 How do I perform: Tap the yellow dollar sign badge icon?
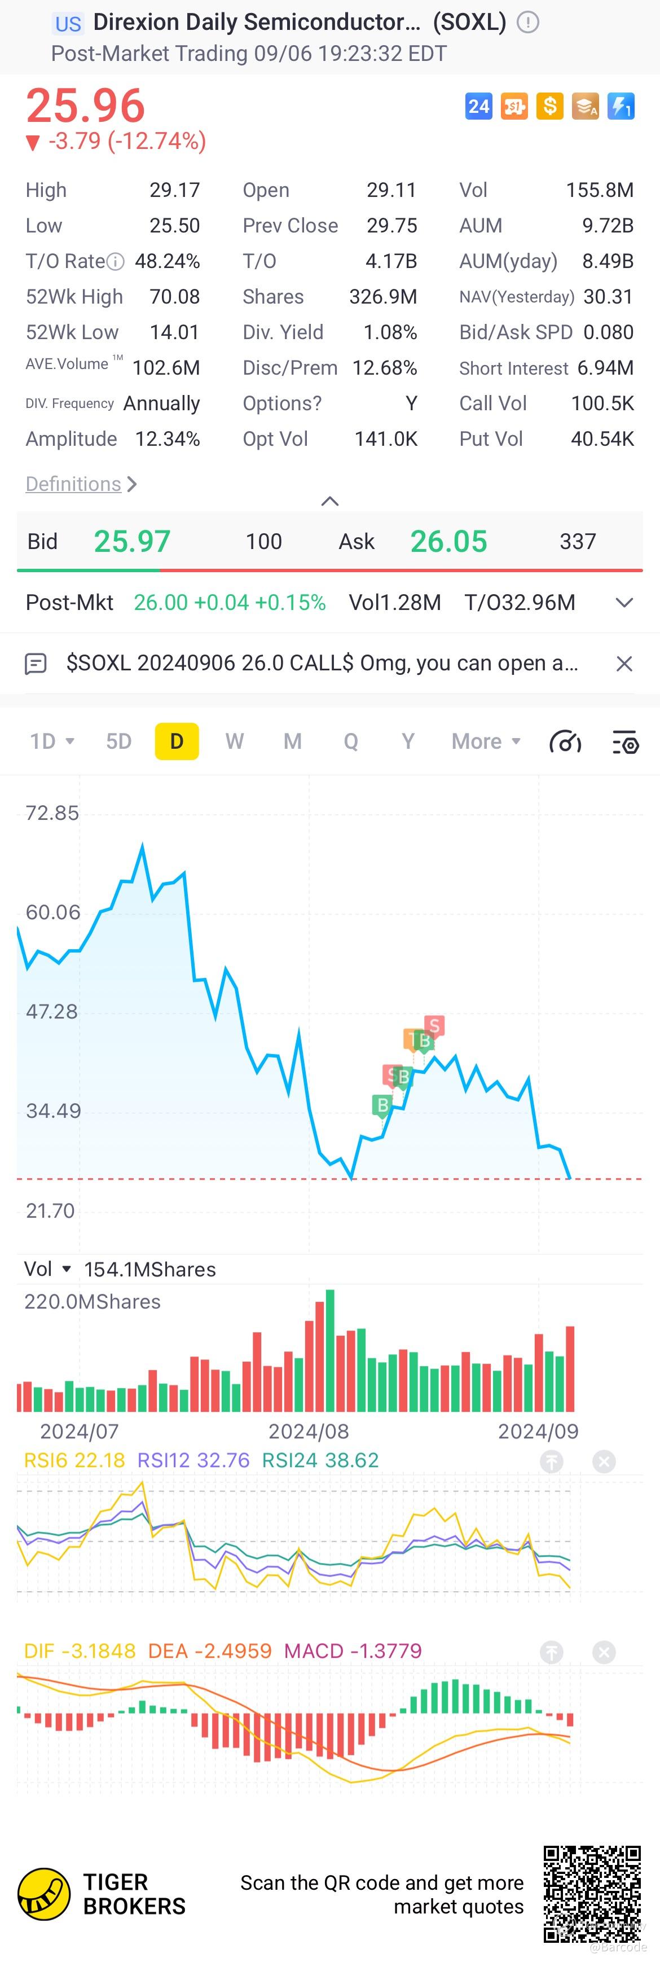(x=549, y=106)
